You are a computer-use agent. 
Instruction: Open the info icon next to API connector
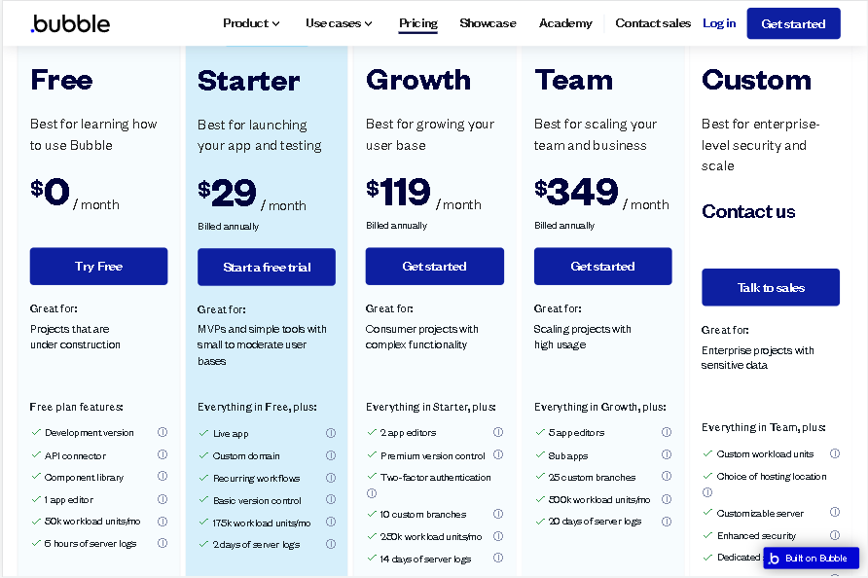163,454
